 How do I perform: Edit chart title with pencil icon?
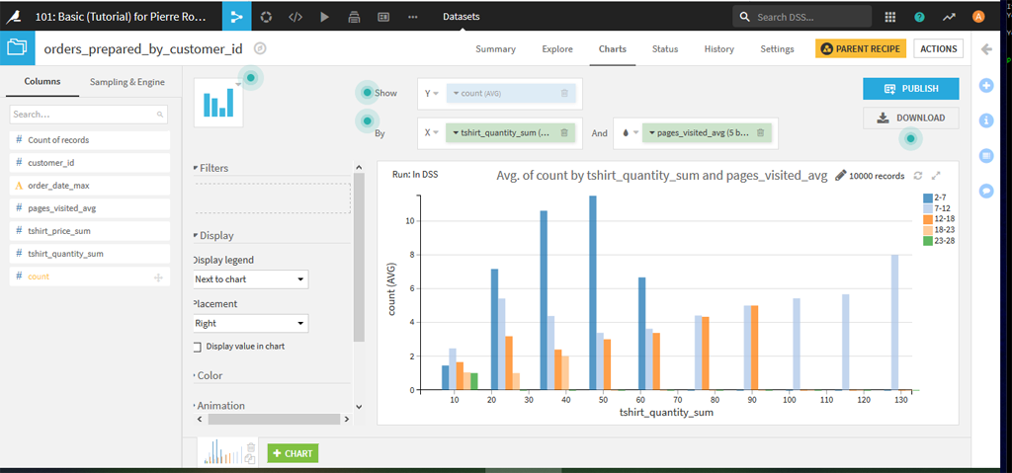(x=840, y=176)
